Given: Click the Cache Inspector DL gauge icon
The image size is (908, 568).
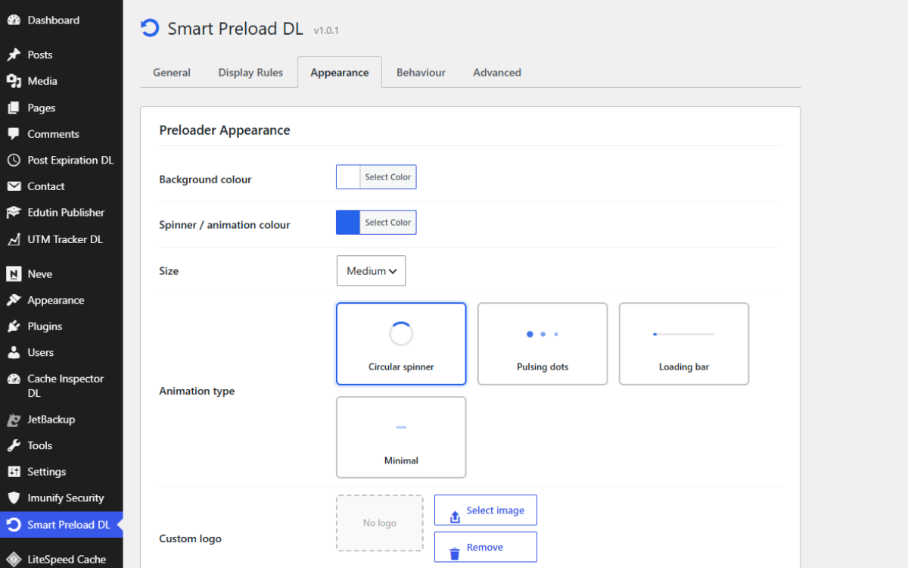Looking at the screenshot, I should tap(14, 379).
